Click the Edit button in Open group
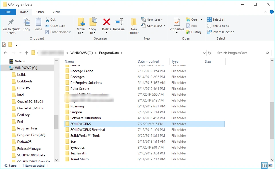The width and height of the screenshot is (275, 169). pos(192,26)
